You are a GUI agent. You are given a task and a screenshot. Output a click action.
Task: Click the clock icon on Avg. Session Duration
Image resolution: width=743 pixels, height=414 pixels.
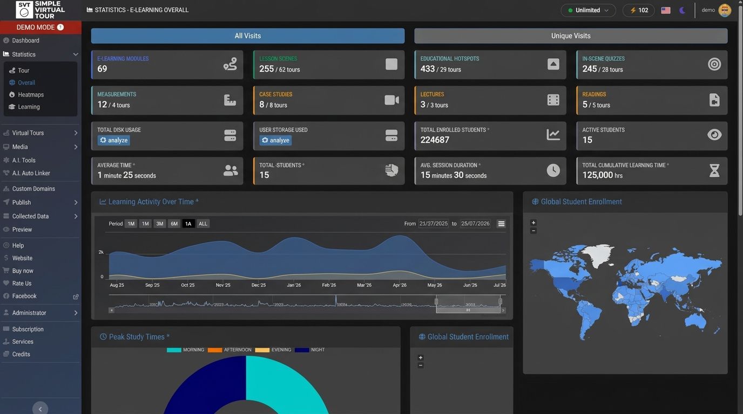coord(553,170)
